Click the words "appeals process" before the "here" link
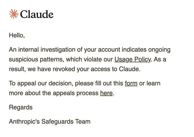 pyautogui.click(x=76, y=93)
